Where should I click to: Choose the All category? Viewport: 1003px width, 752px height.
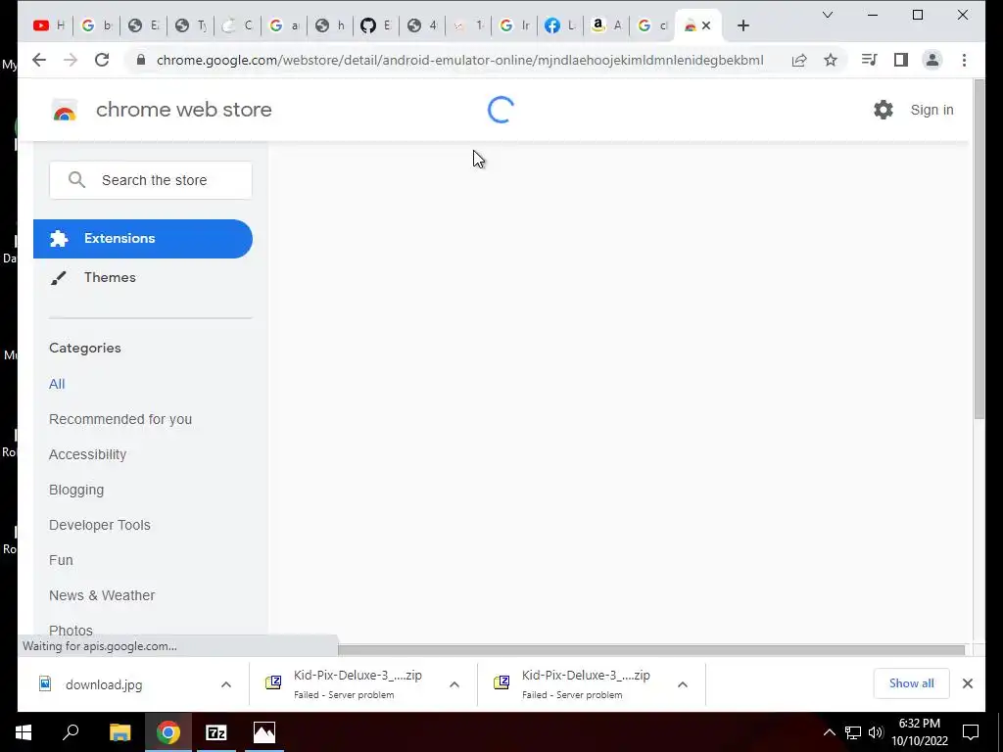point(57,384)
